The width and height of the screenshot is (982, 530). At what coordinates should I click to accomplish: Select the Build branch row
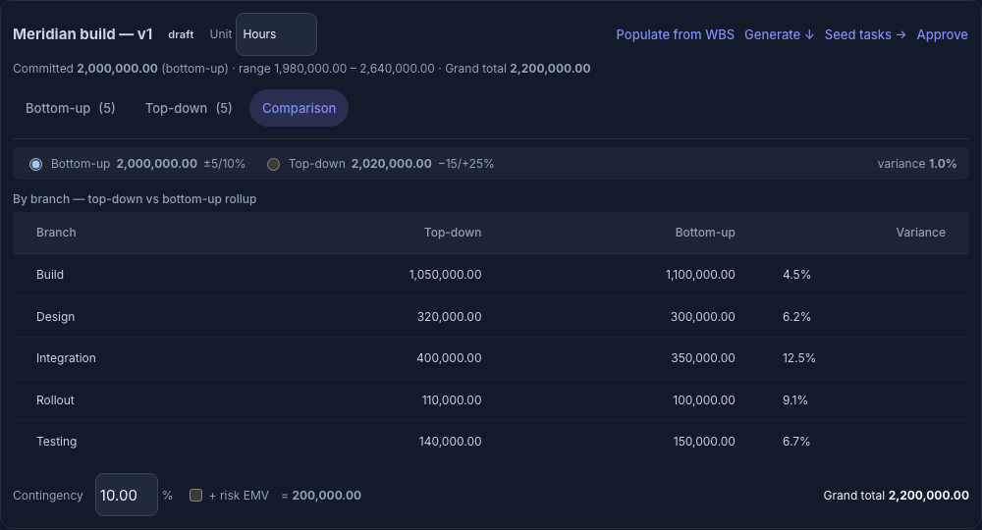click(491, 275)
